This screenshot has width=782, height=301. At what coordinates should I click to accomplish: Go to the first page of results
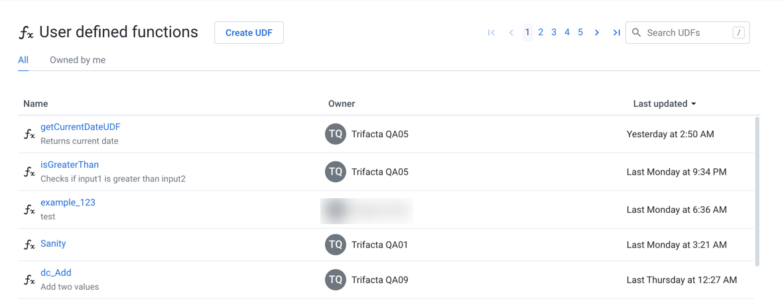coord(491,32)
